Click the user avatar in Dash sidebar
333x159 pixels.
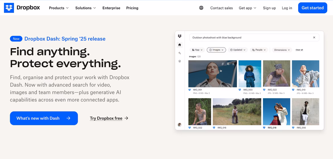[x=180, y=125]
